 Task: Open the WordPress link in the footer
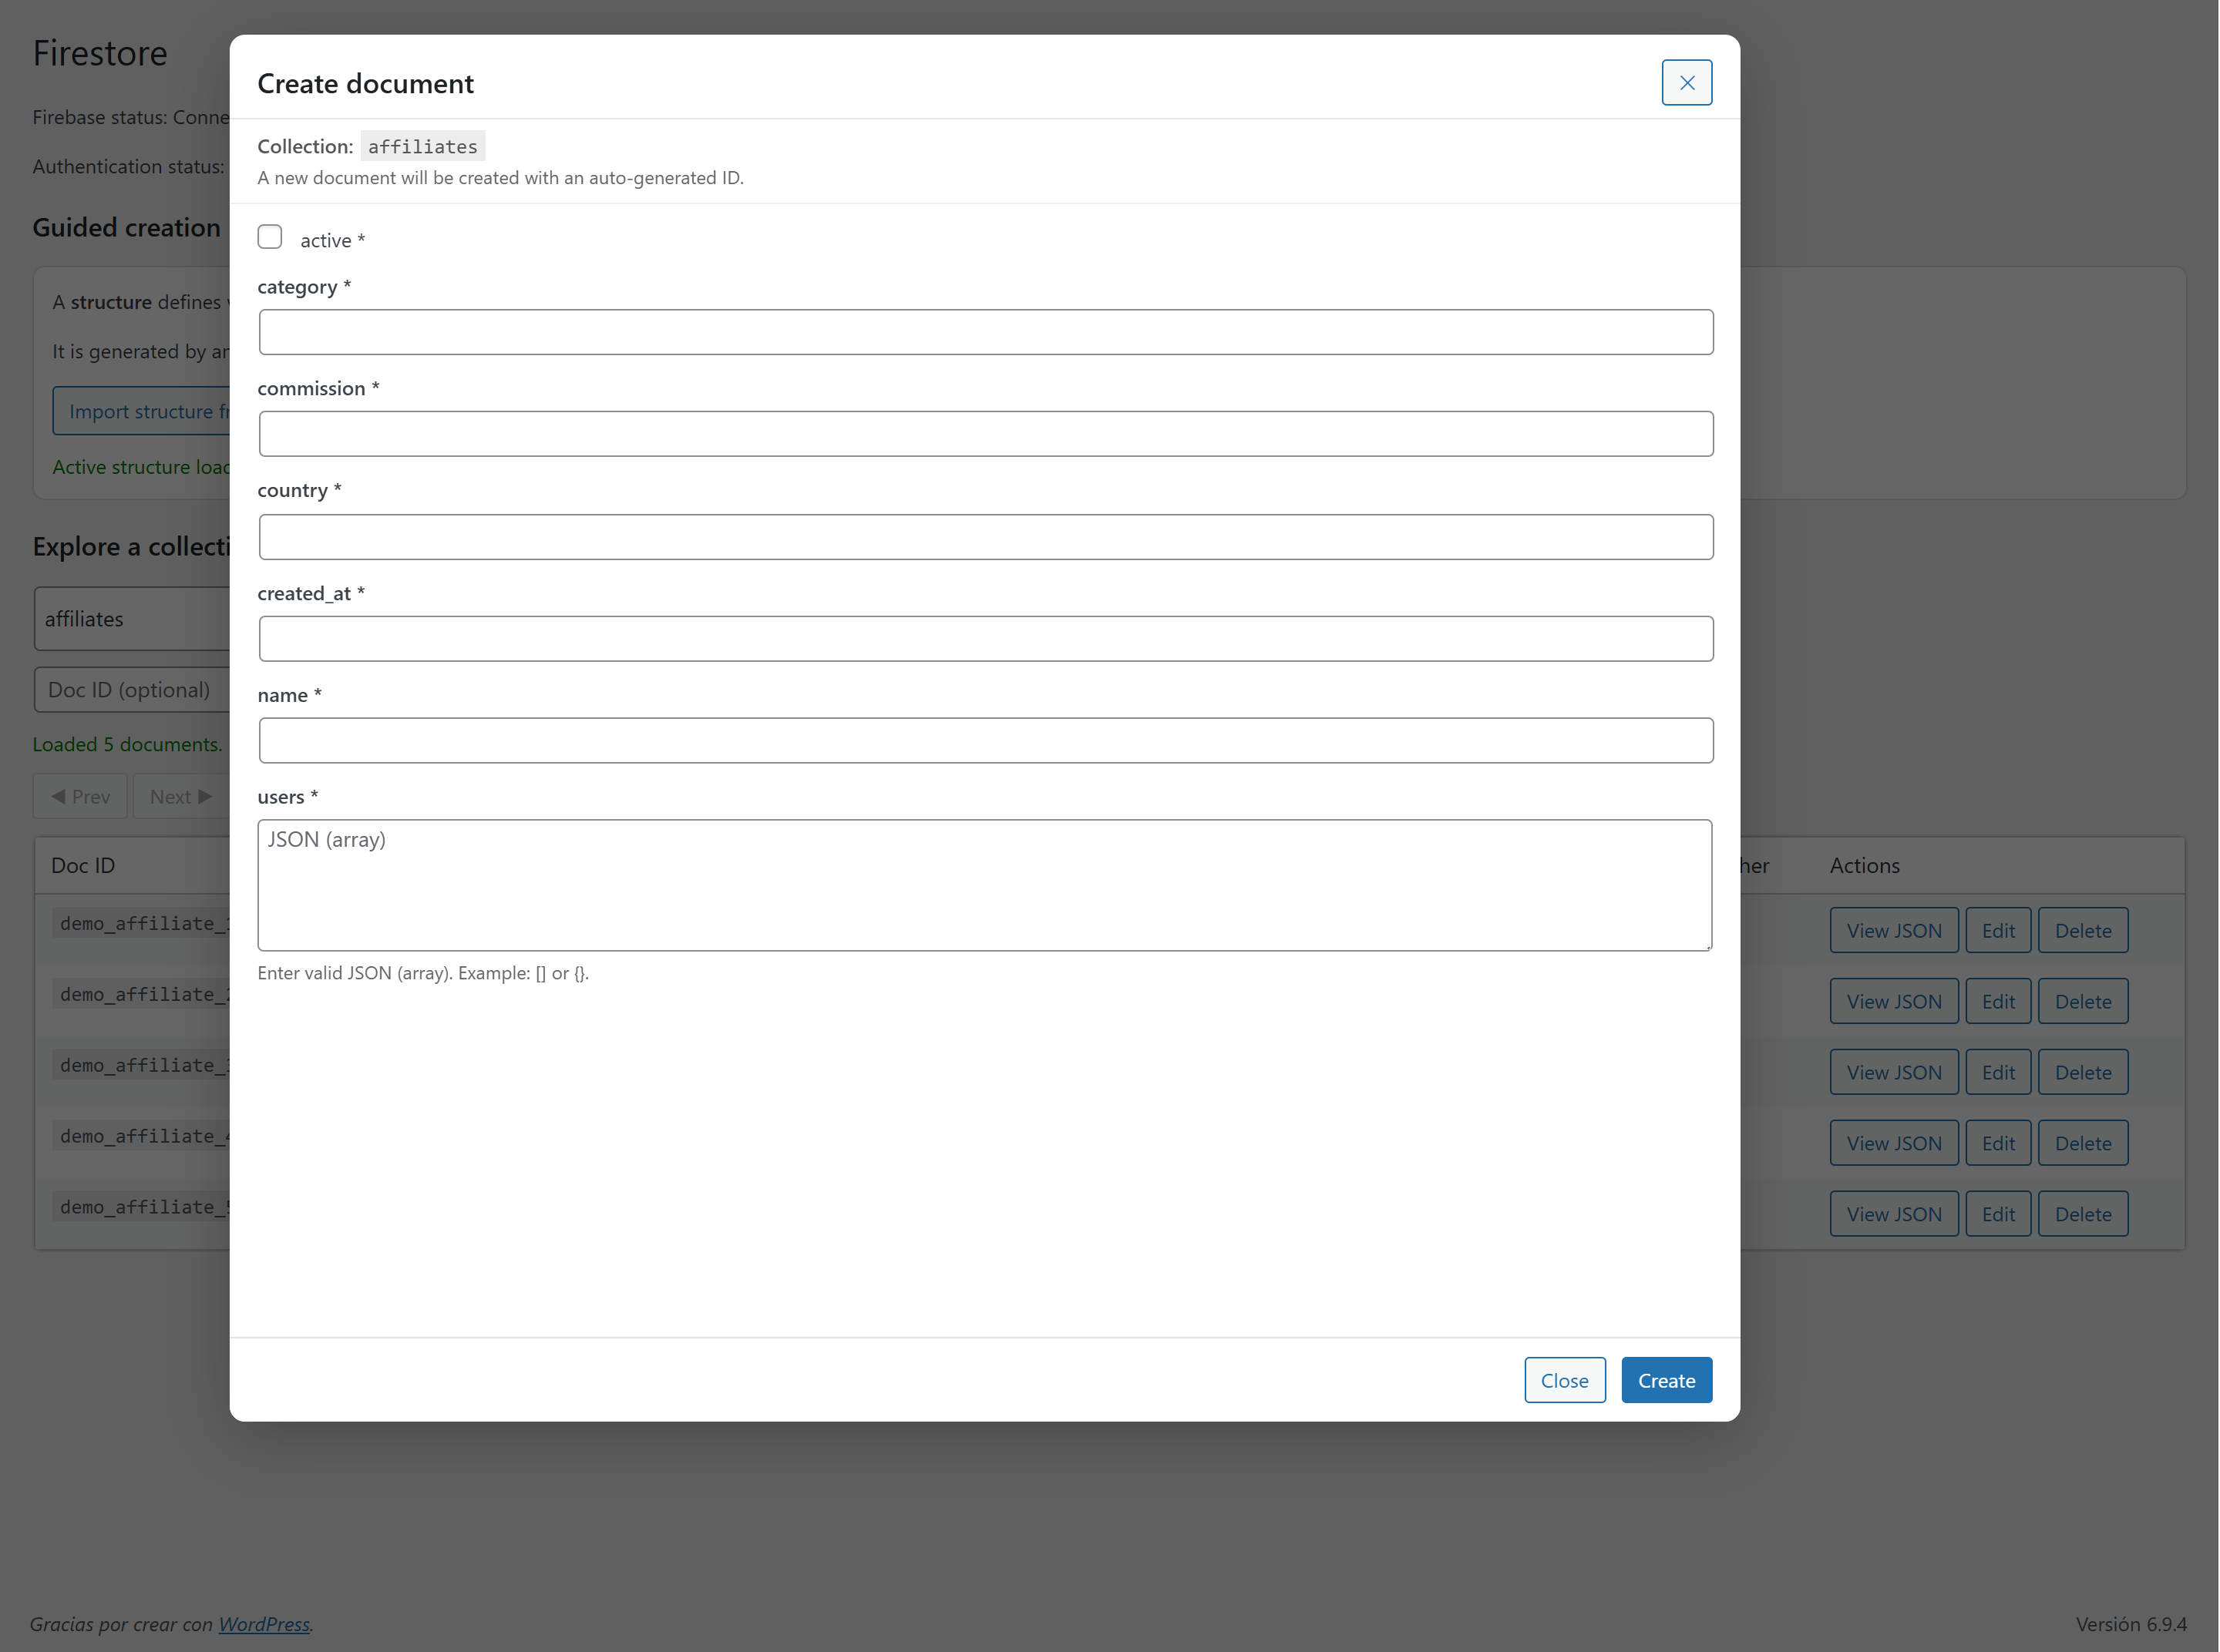tap(264, 1624)
